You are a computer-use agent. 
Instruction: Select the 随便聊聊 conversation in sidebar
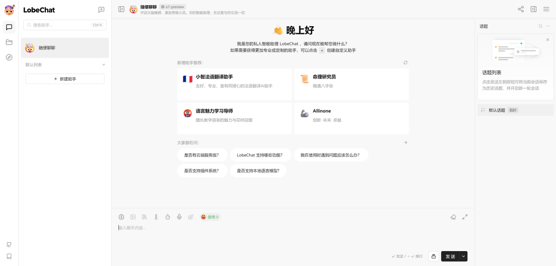65,48
